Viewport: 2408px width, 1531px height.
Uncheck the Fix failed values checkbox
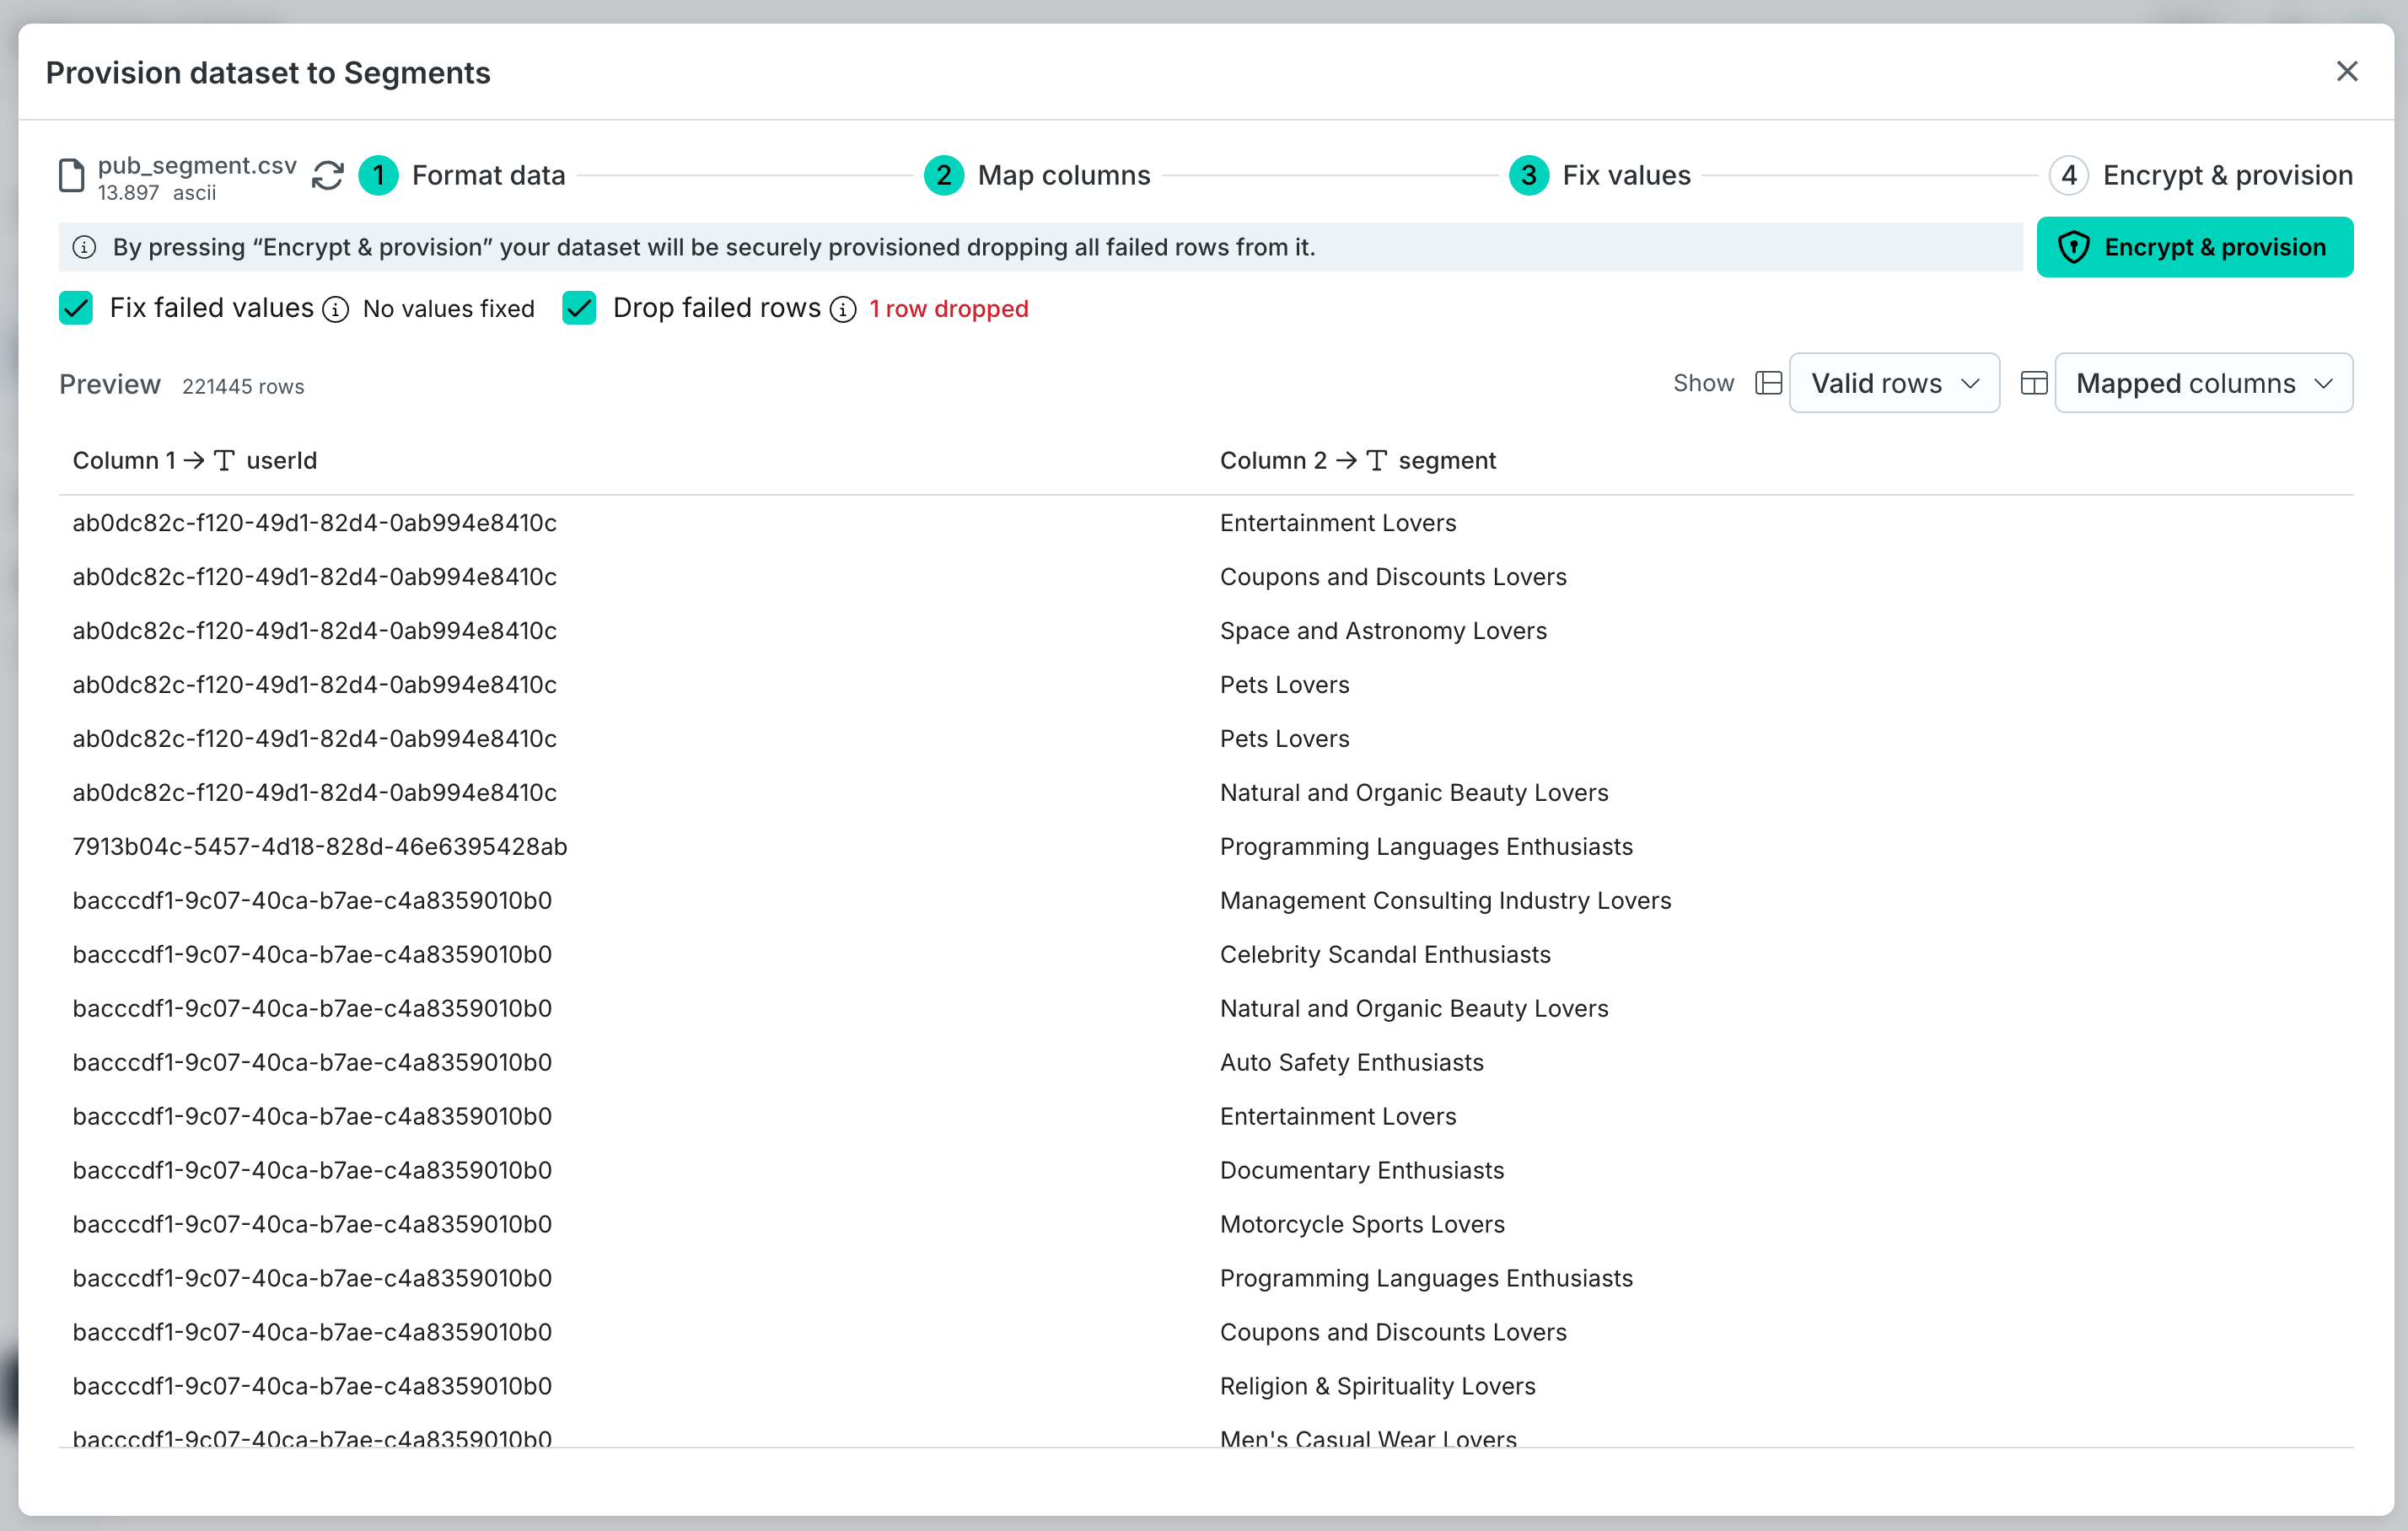tap(77, 308)
